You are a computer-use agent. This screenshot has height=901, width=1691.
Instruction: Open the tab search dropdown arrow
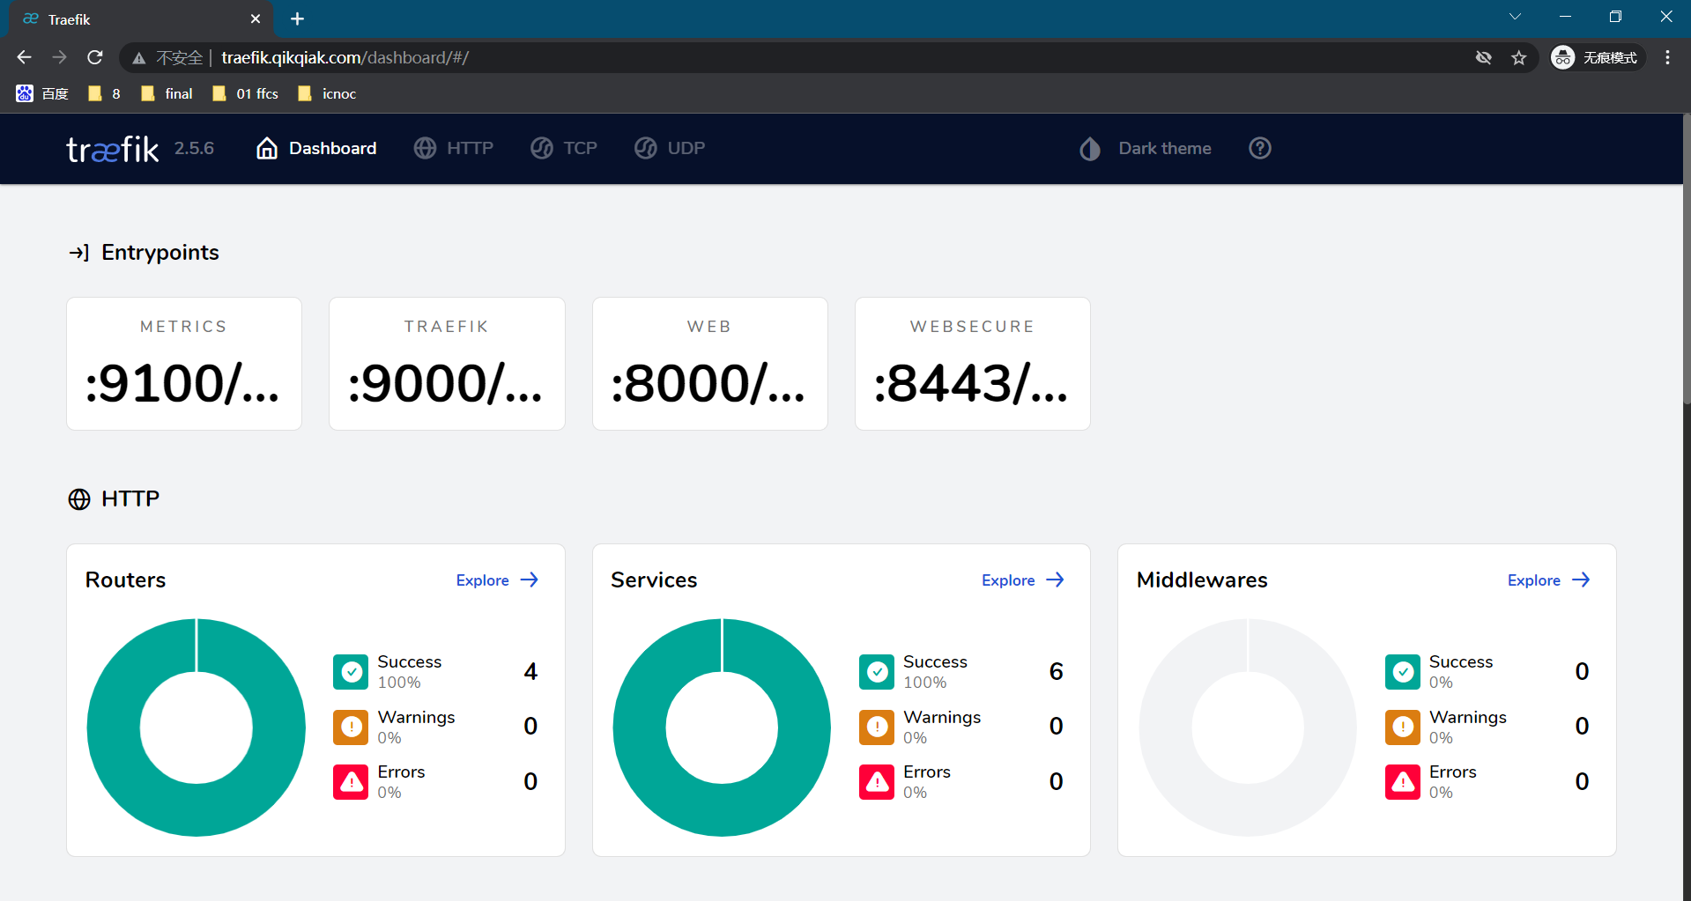pos(1515,17)
